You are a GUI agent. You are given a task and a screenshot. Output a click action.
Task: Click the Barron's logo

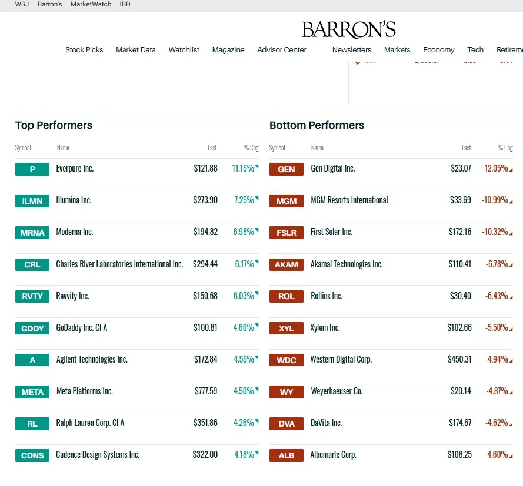348,29
